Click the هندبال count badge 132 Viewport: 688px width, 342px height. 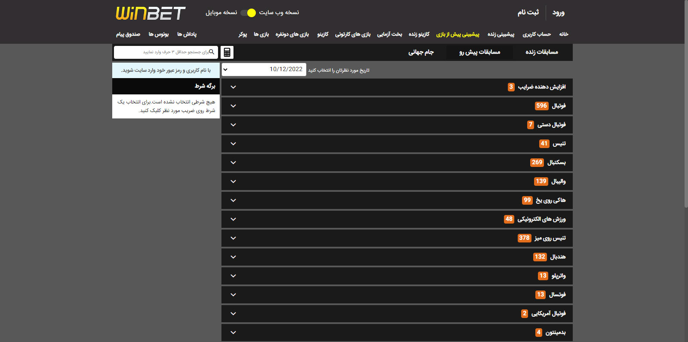tap(540, 257)
